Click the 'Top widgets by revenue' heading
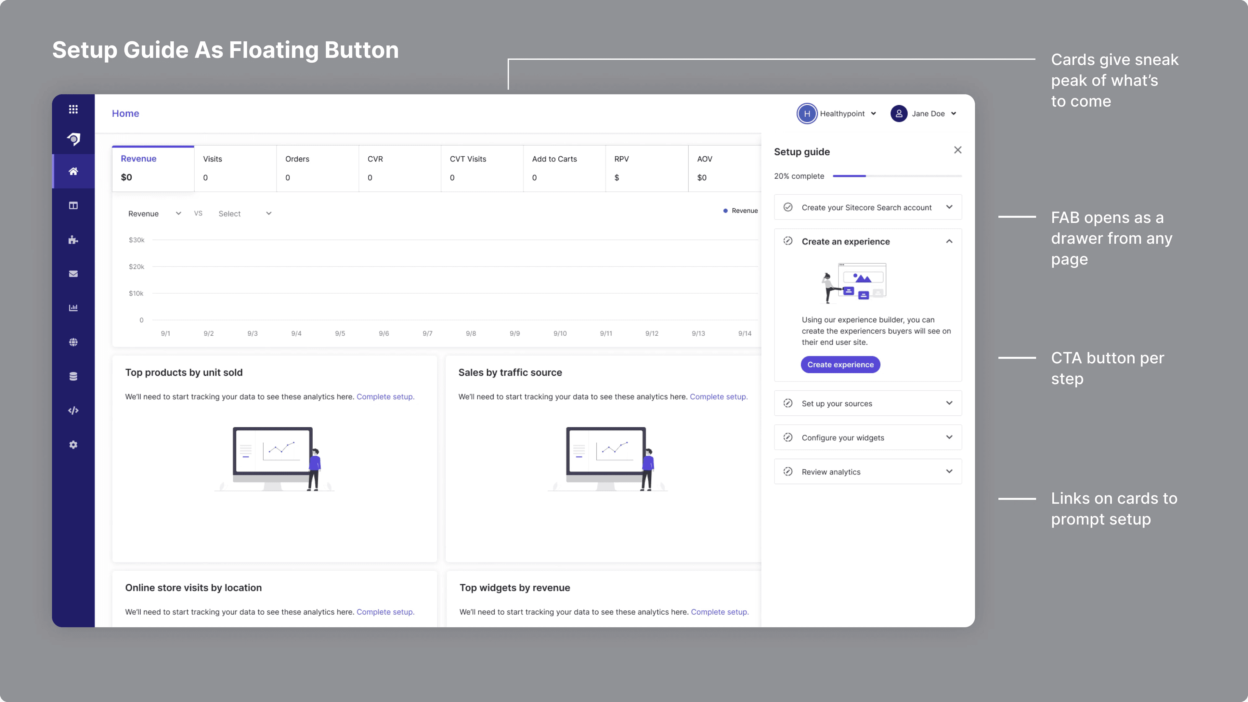This screenshot has height=702, width=1248. tap(514, 588)
